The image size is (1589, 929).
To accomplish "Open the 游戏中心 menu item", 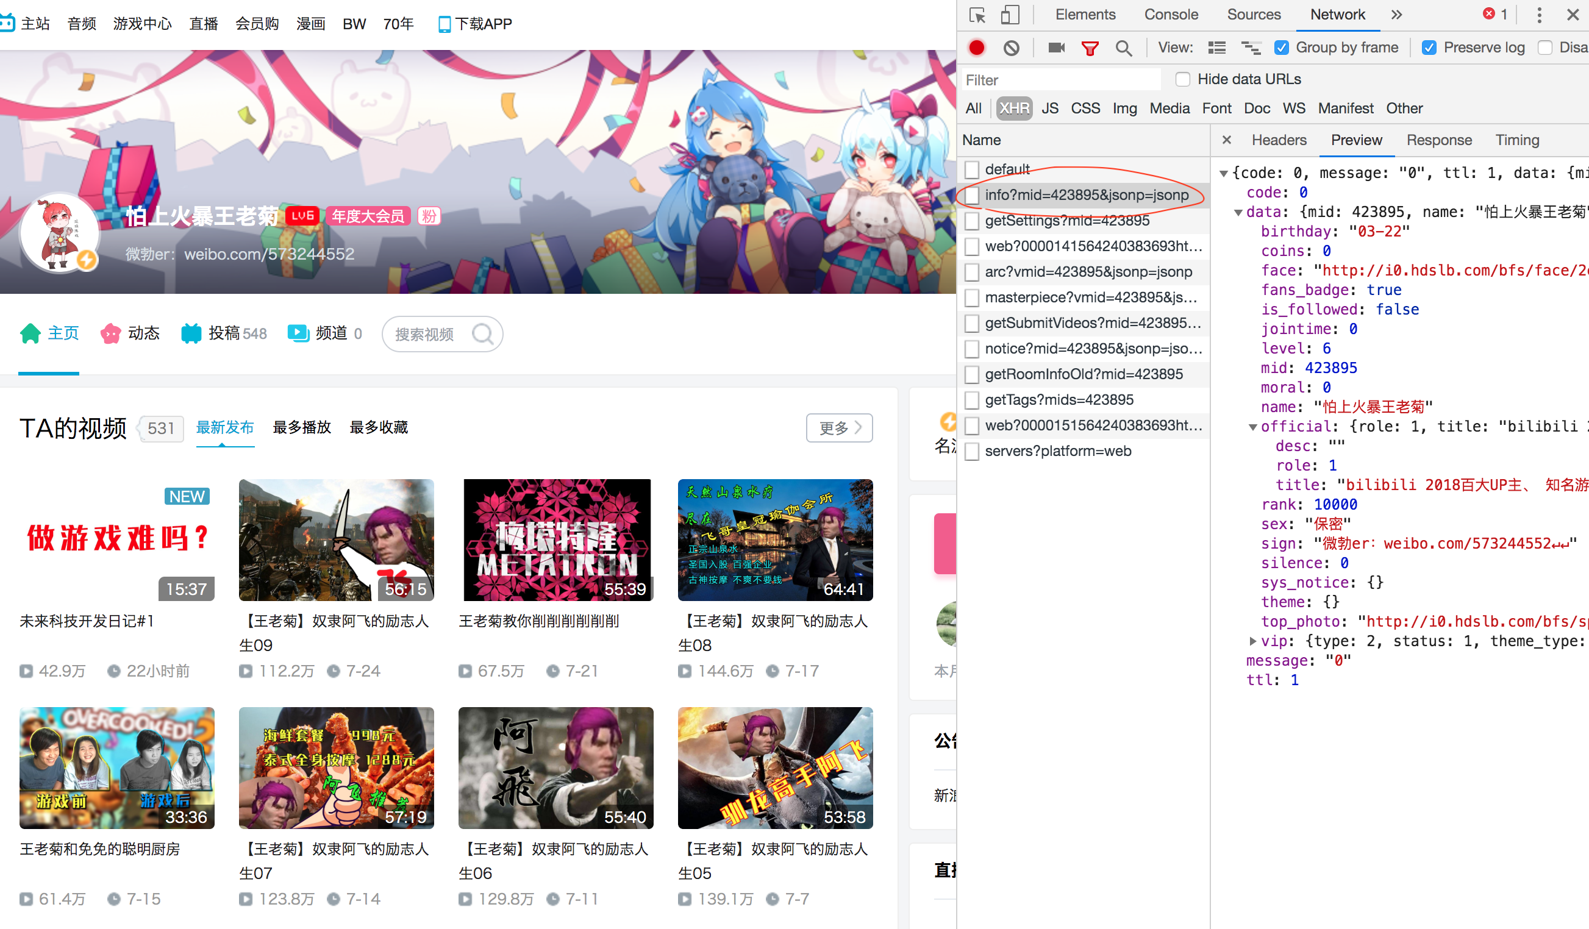I will (x=143, y=23).
